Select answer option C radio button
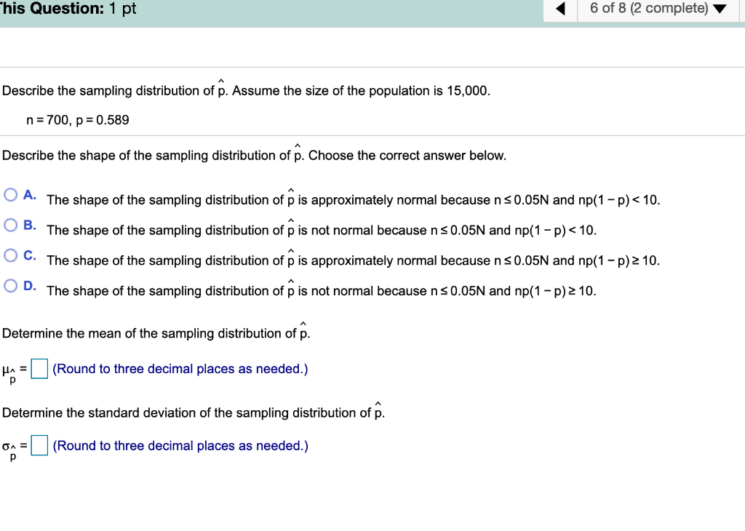This screenshot has width=745, height=531. 10,255
